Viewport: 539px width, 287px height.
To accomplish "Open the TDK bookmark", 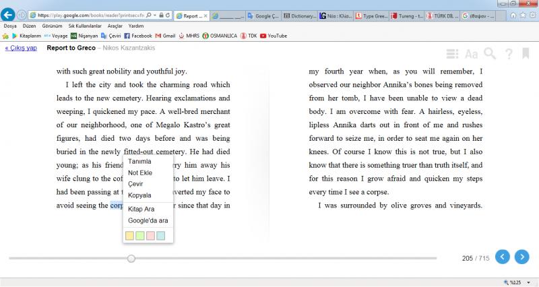I will click(249, 36).
